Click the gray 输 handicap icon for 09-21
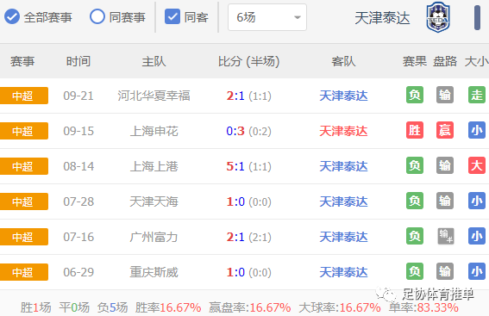Image resolution: width=489 pixels, height=316 pixels. (x=445, y=95)
